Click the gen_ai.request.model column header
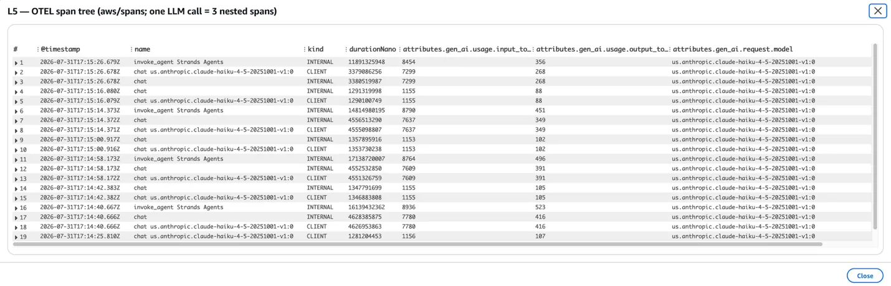 pos(733,49)
